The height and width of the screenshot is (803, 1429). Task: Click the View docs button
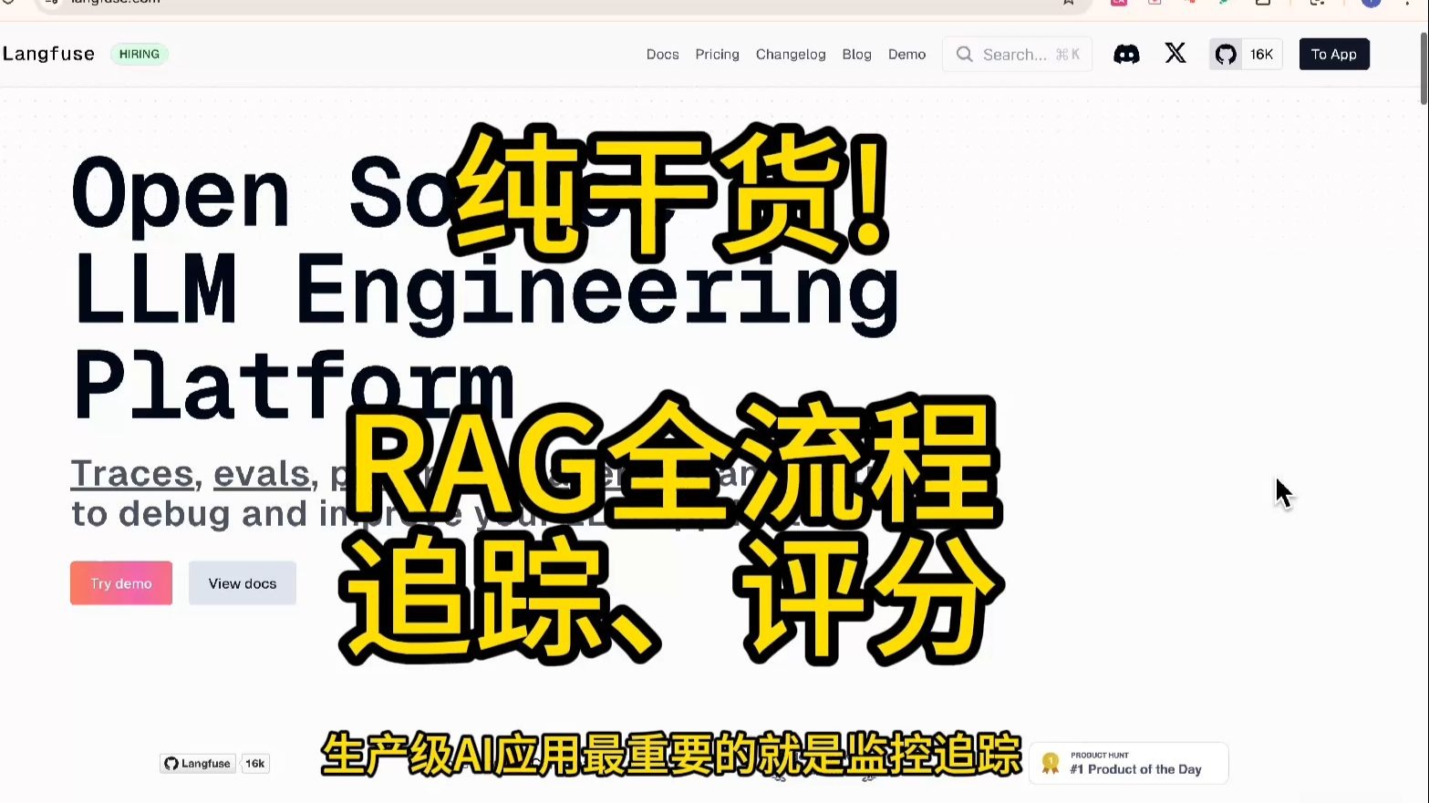pyautogui.click(x=242, y=582)
